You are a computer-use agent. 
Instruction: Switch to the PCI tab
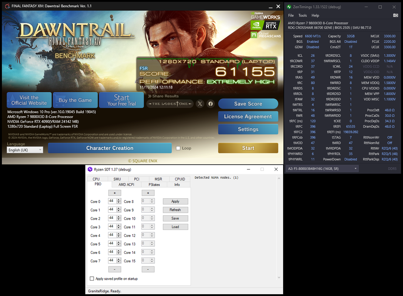coord(137,179)
